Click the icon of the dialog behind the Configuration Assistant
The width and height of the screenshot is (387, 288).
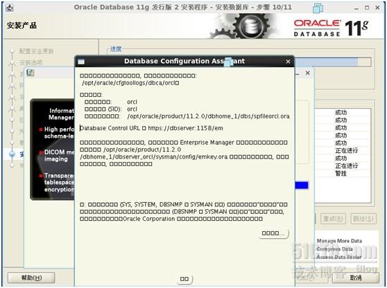click(31, 73)
